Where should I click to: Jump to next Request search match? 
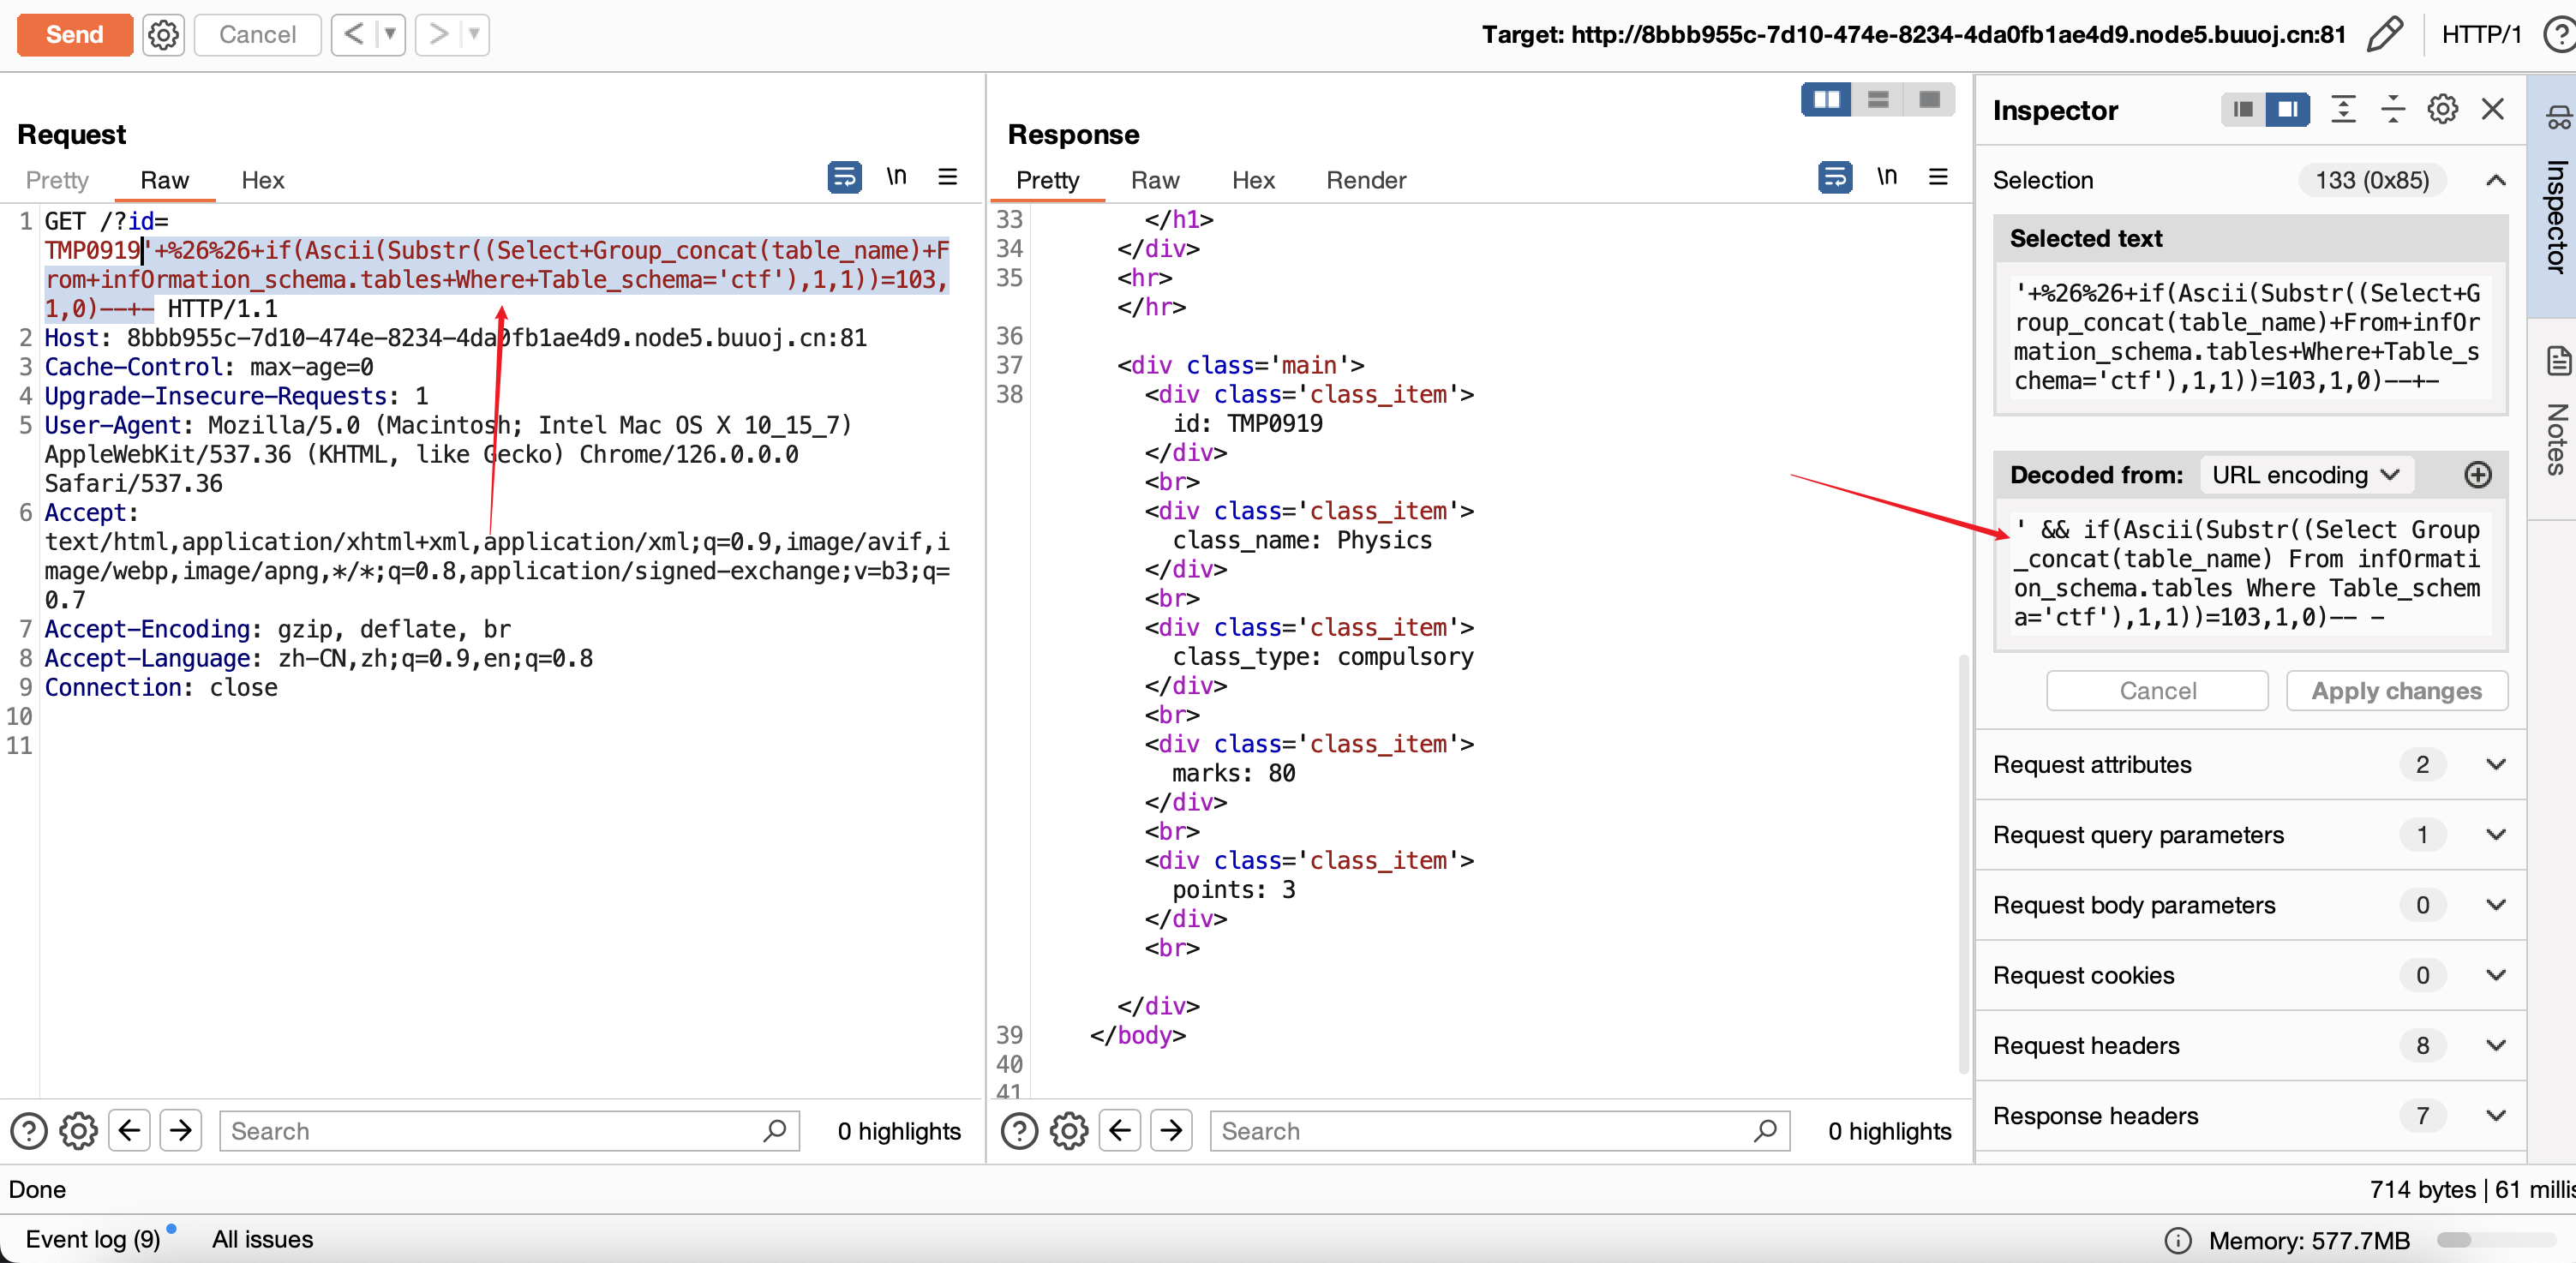(x=181, y=1132)
